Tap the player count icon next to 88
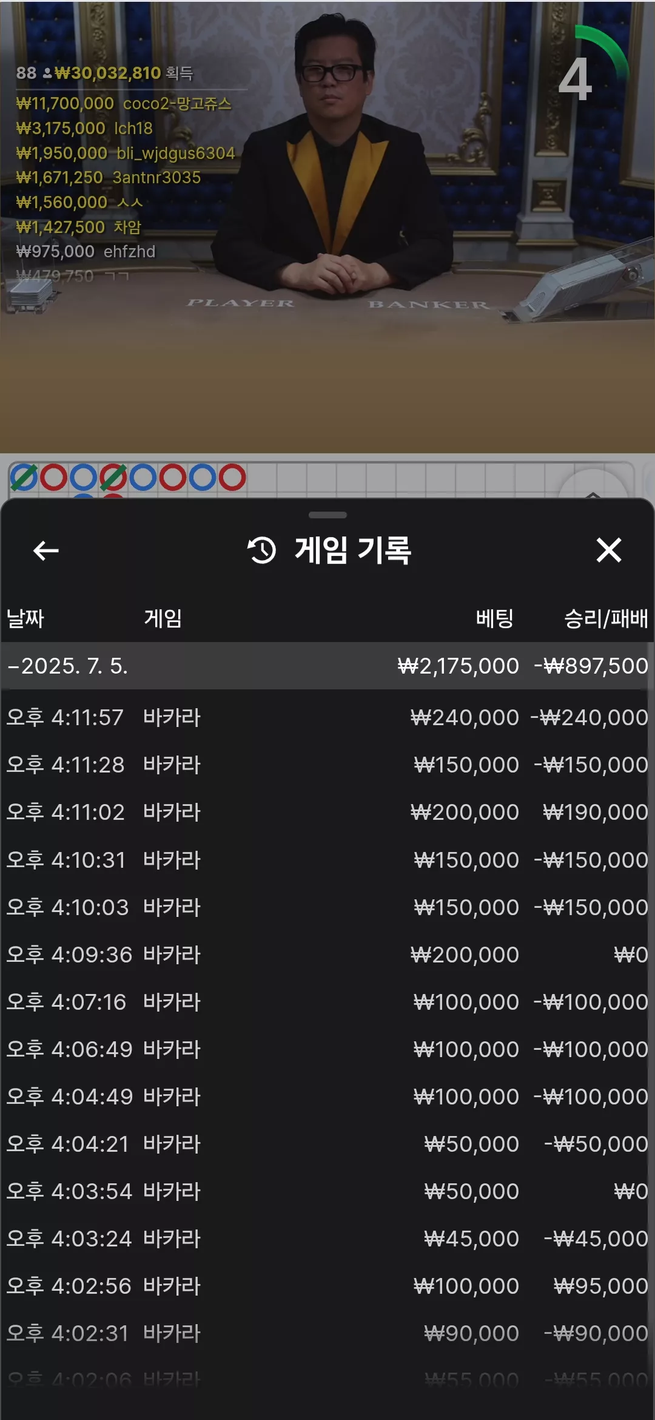Screen dimensions: 655x1420 pos(47,73)
